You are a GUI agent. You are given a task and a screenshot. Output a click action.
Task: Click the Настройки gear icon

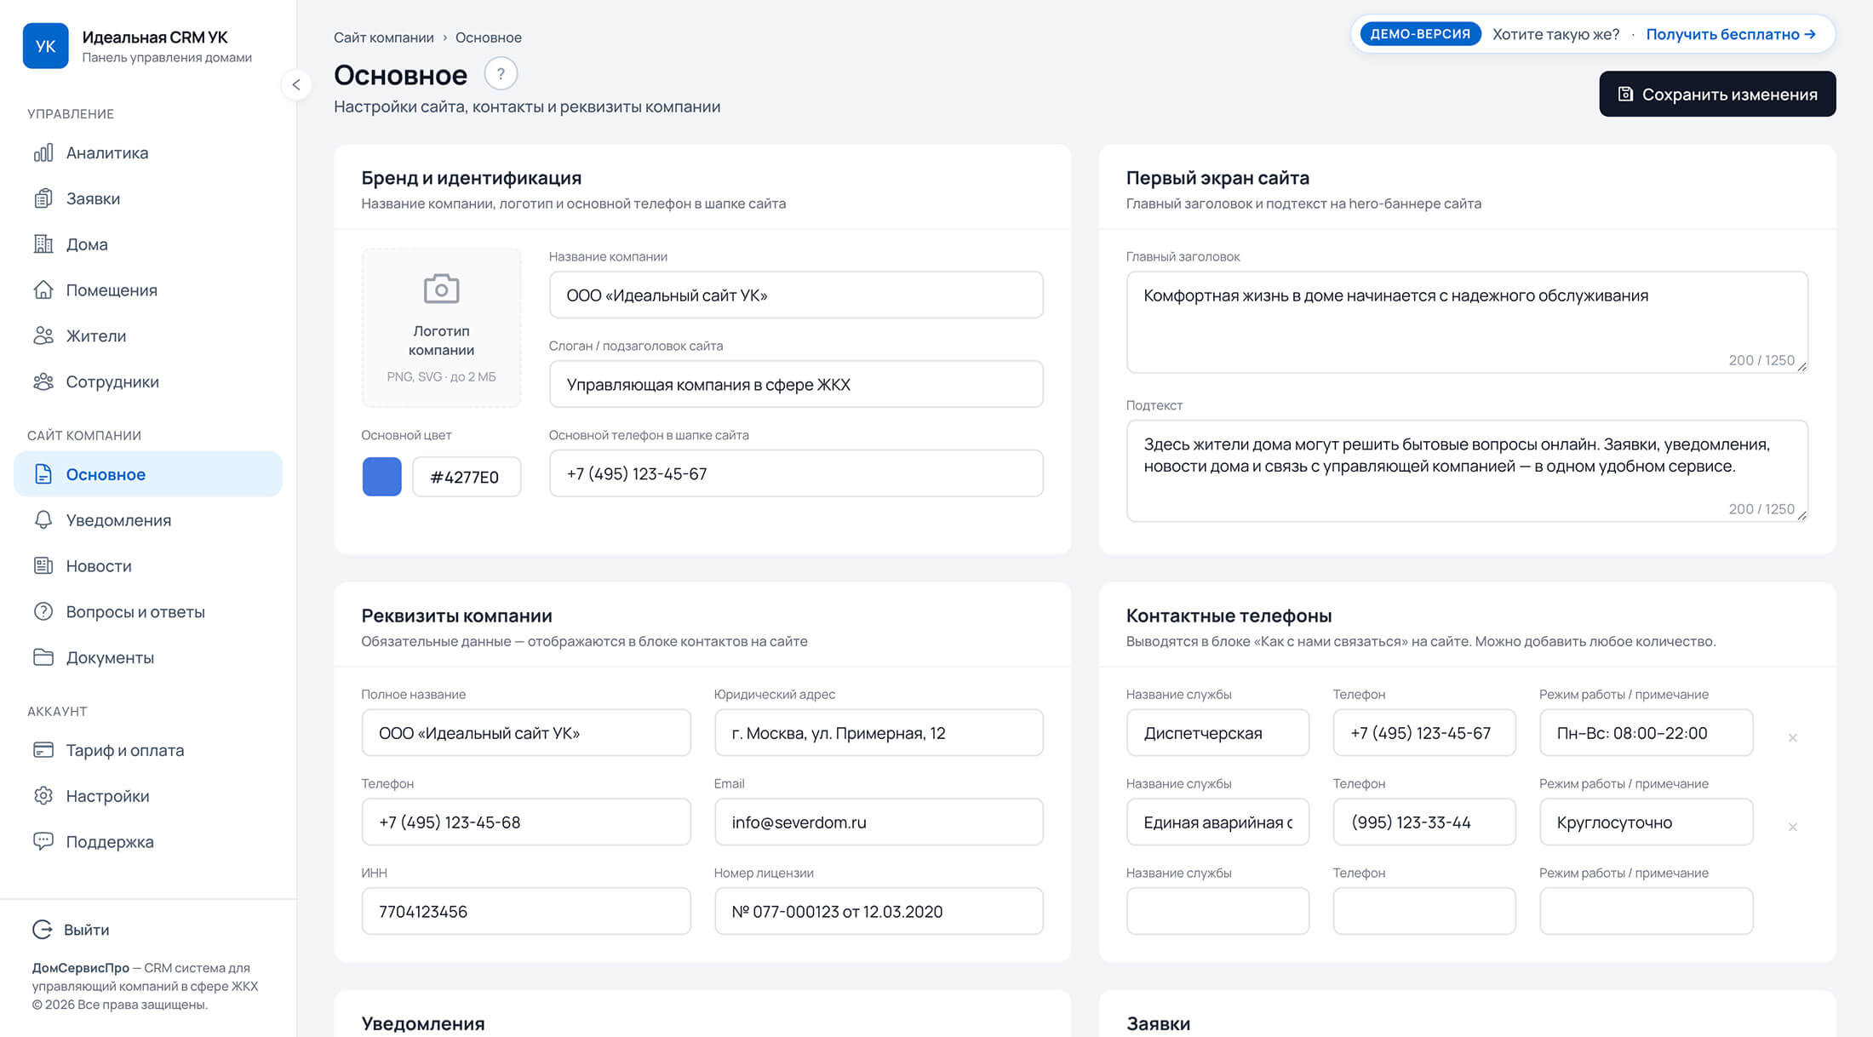pos(43,795)
